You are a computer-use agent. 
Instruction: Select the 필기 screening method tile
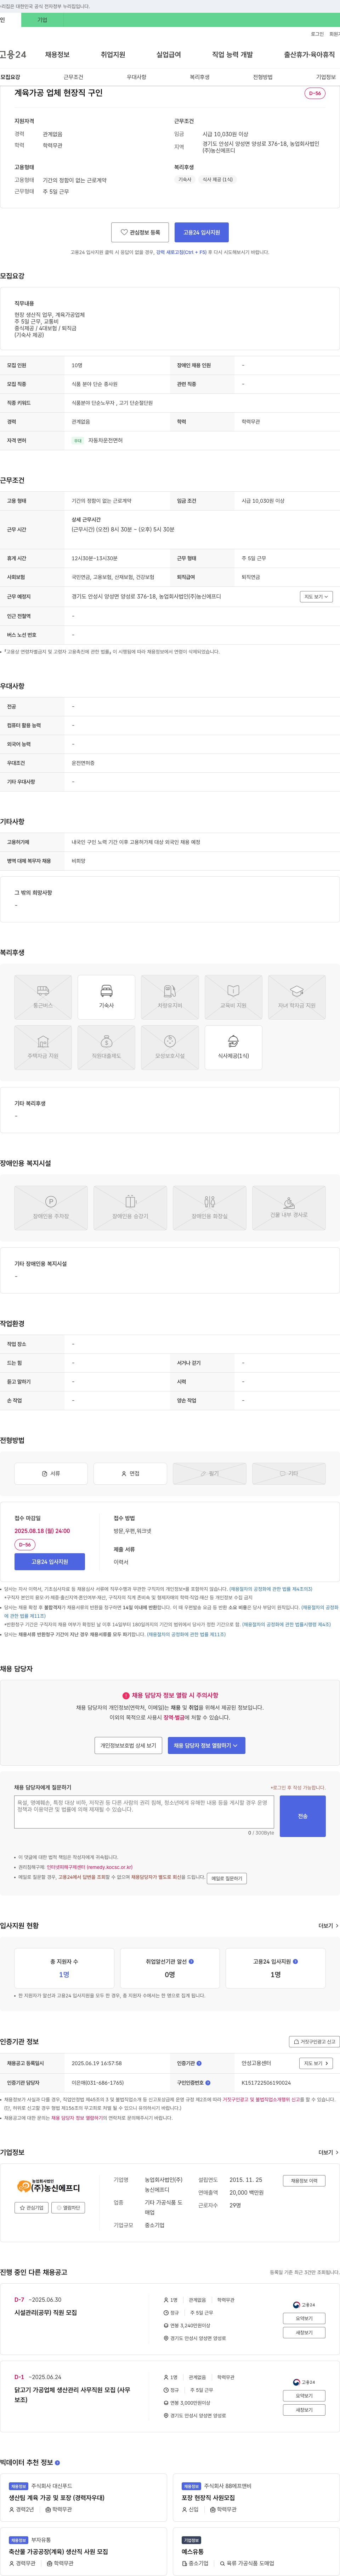(x=209, y=1474)
